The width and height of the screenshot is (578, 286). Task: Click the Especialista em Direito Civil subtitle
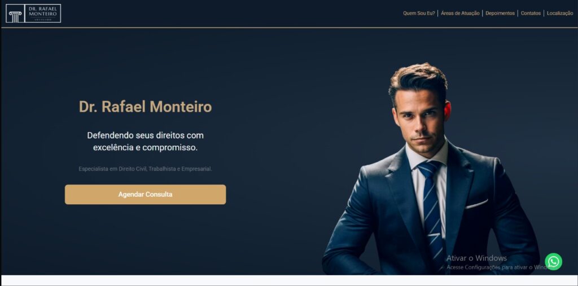tap(145, 169)
